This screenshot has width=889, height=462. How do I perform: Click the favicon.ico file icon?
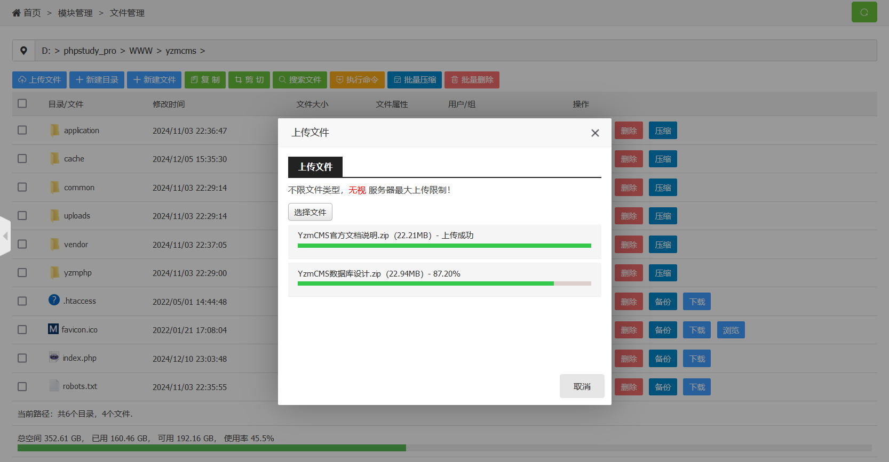53,329
